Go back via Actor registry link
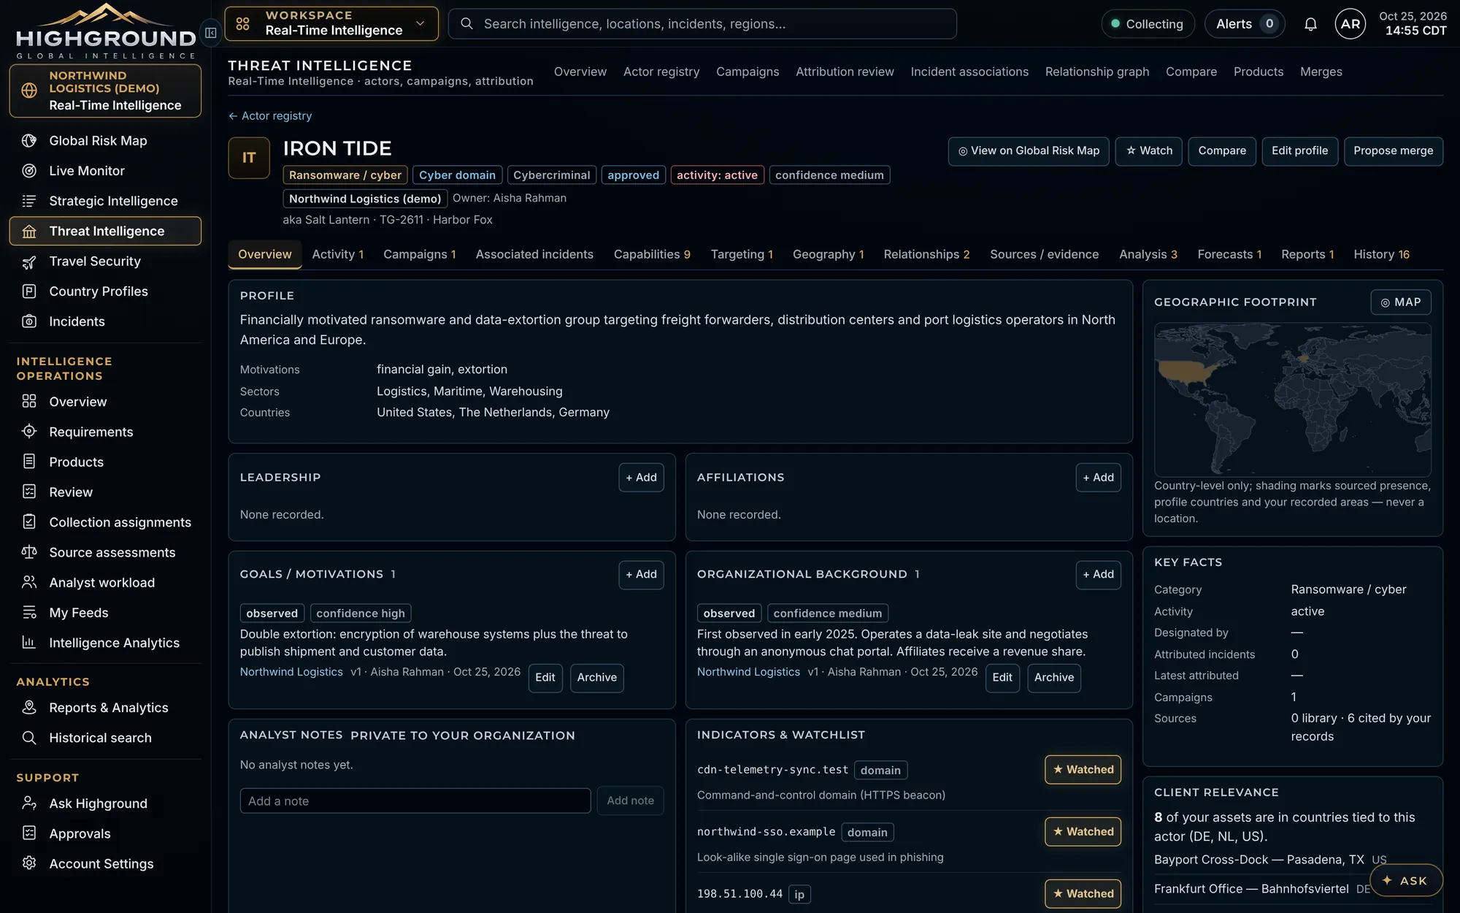 (x=270, y=116)
